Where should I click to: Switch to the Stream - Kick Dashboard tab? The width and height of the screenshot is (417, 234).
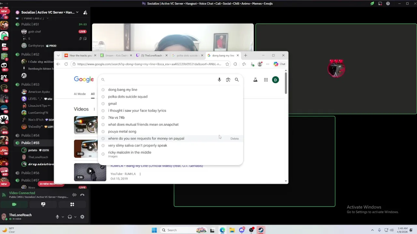pyautogui.click(x=116, y=55)
